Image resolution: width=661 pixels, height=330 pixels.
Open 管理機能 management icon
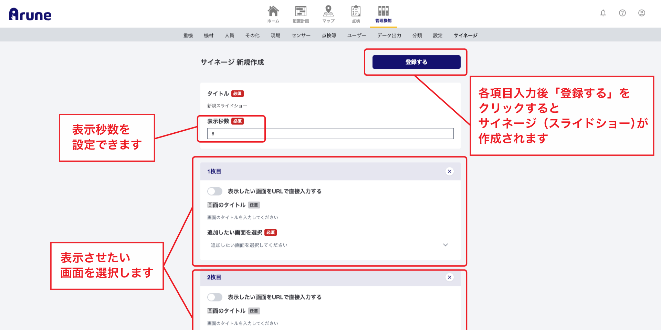pos(384,14)
